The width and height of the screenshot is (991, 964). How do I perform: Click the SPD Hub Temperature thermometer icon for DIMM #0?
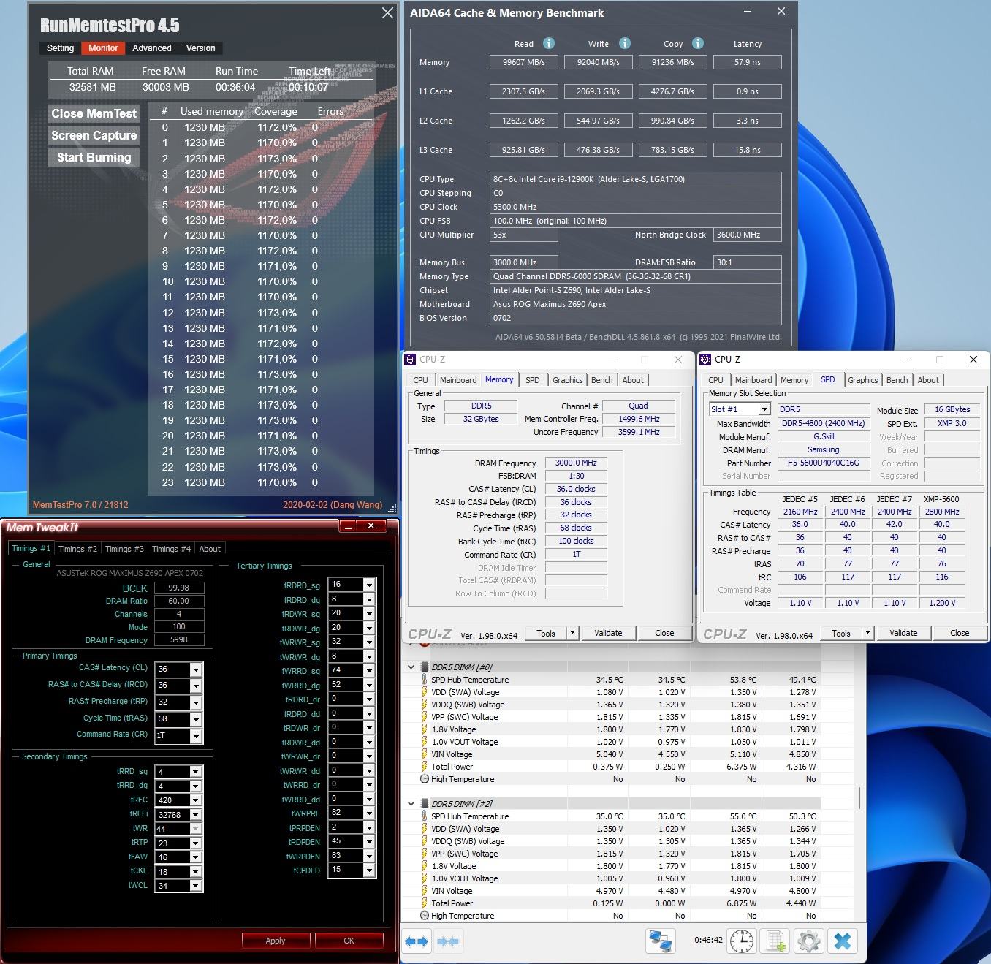pos(424,680)
